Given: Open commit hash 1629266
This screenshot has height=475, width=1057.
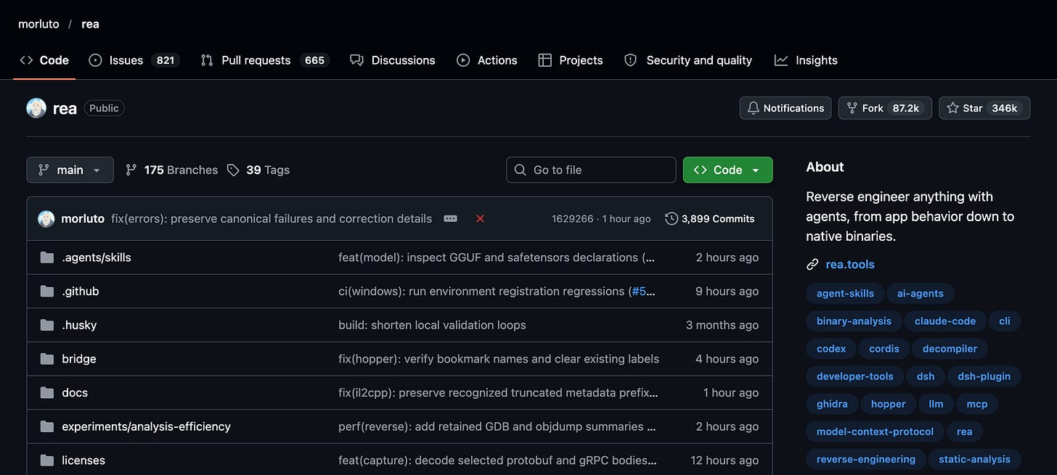Looking at the screenshot, I should pos(573,218).
